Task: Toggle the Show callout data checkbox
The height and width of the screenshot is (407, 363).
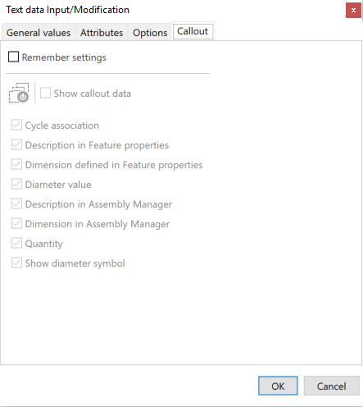Action: (x=45, y=93)
